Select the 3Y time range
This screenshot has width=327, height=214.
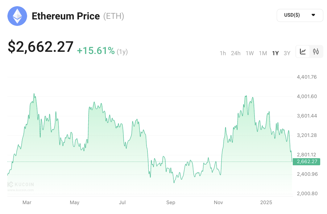[x=287, y=53]
